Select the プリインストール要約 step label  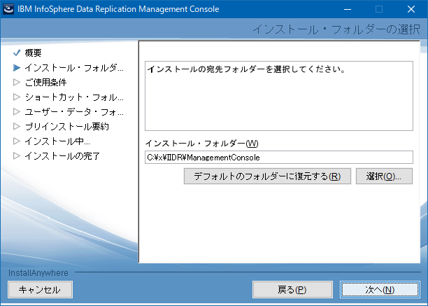tap(67, 127)
